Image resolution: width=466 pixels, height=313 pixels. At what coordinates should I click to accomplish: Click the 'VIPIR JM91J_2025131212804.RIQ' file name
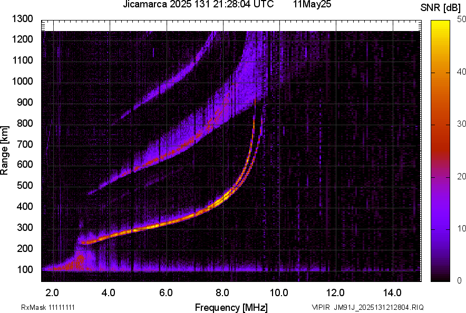367,307
